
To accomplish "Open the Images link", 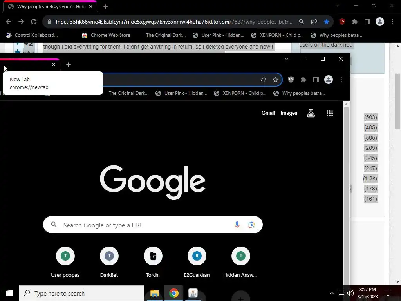I will [289, 113].
